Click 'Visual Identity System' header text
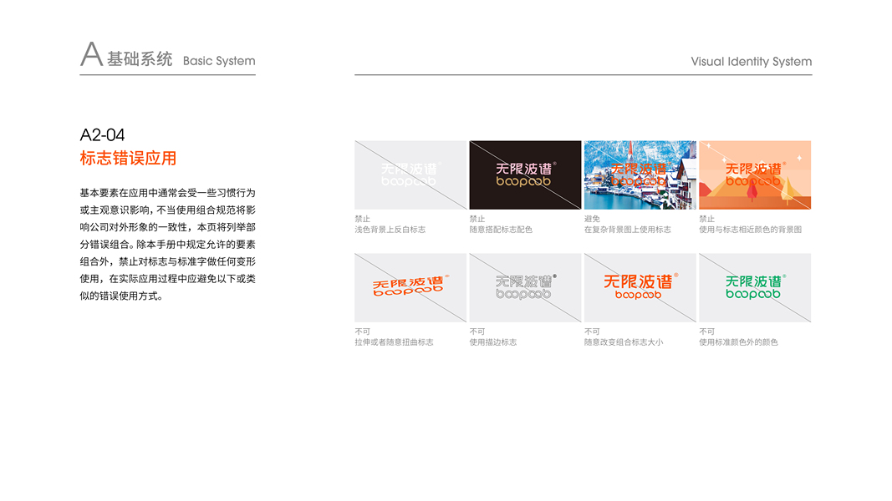The image size is (892, 501). click(752, 61)
